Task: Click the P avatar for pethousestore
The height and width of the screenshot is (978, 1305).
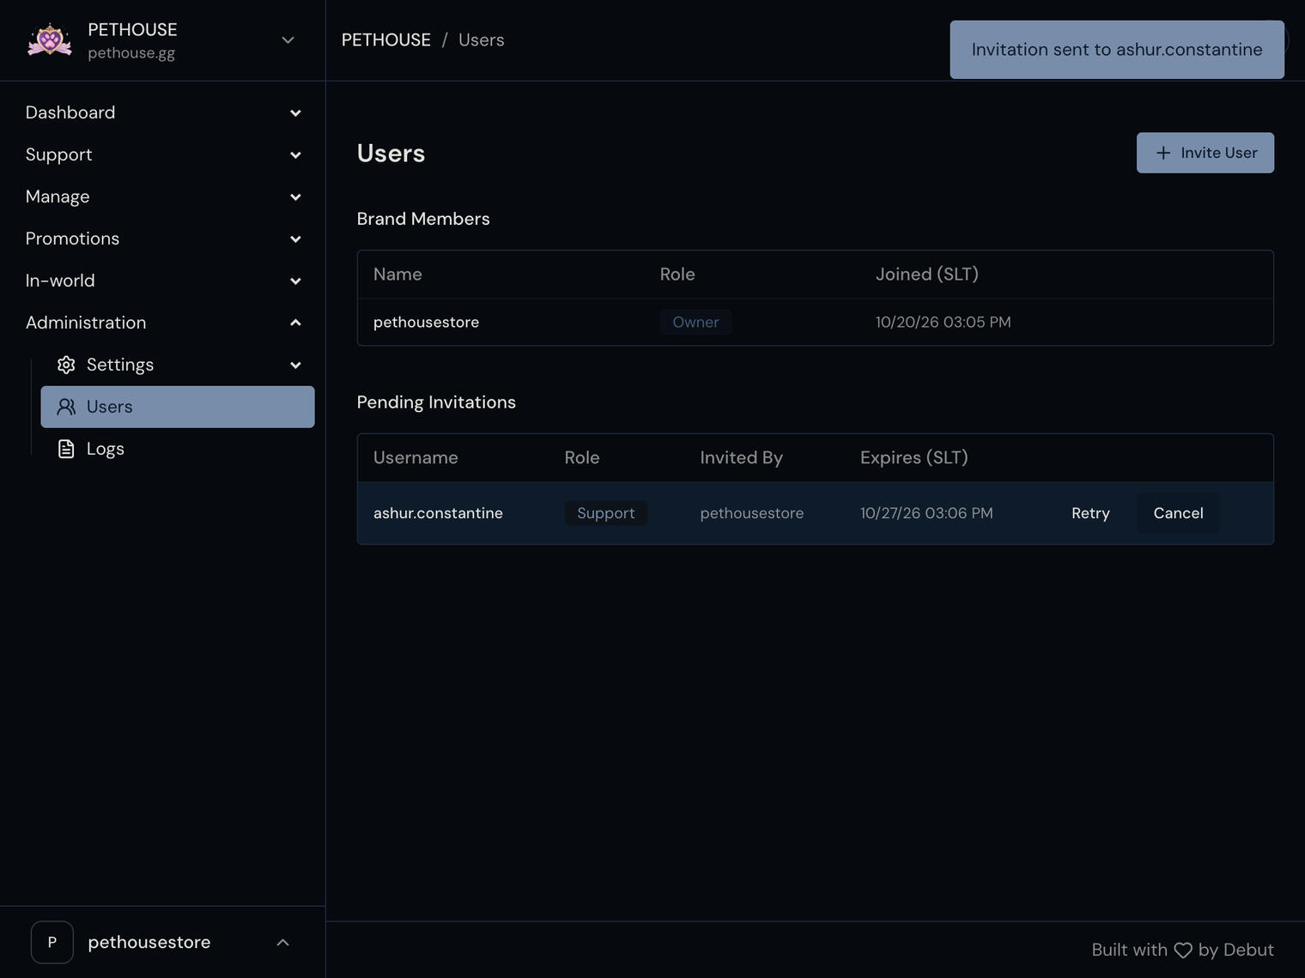Action: pyautogui.click(x=52, y=942)
